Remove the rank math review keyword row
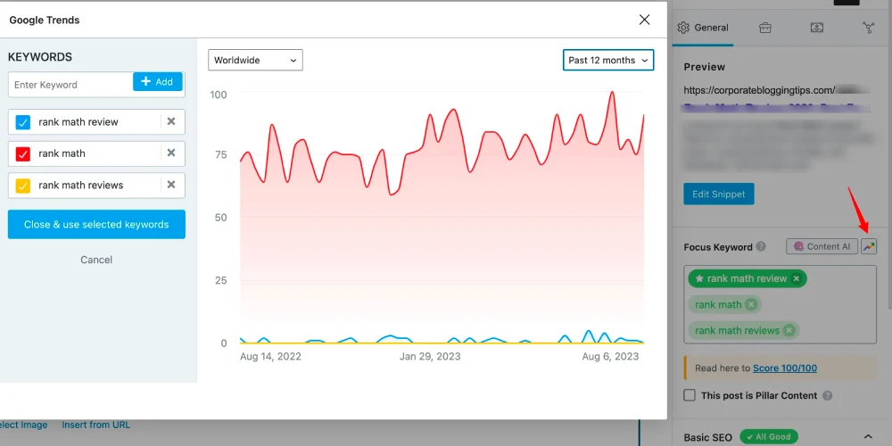892x446 pixels. click(171, 121)
